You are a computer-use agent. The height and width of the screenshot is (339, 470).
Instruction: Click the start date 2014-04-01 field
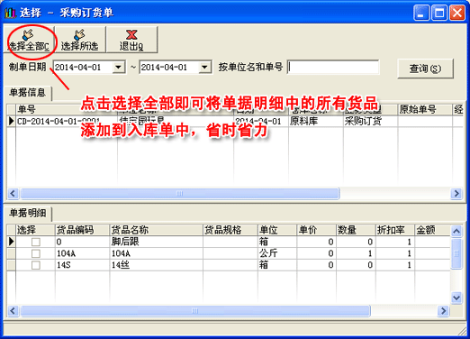point(84,67)
